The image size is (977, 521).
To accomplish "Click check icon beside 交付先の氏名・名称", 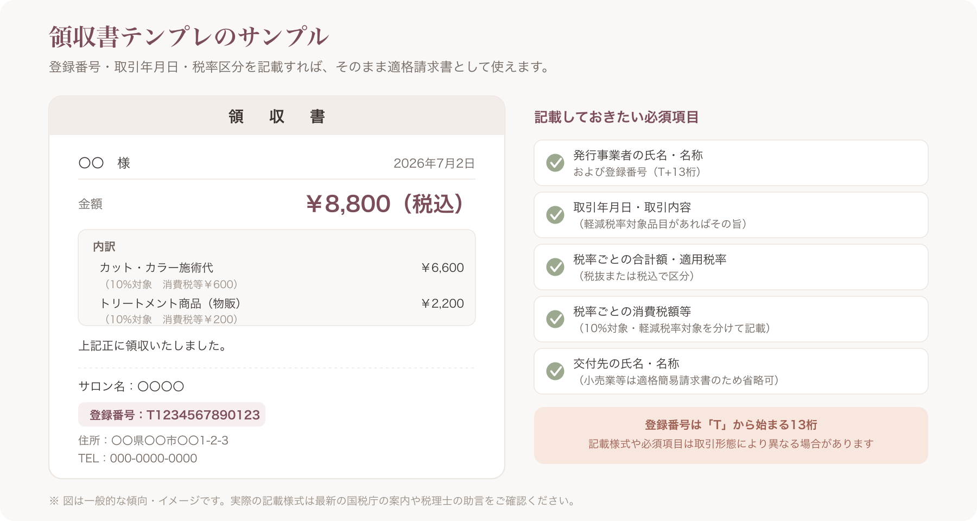I will tap(555, 371).
